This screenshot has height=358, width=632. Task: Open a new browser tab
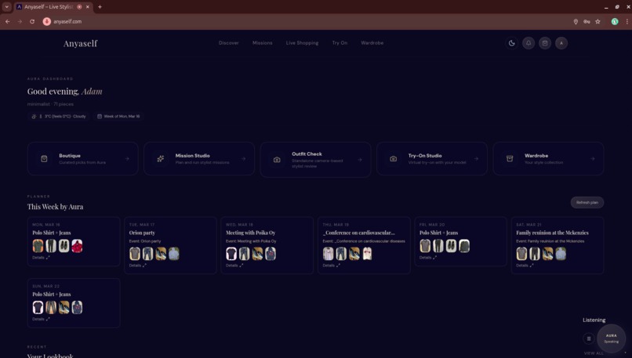100,7
